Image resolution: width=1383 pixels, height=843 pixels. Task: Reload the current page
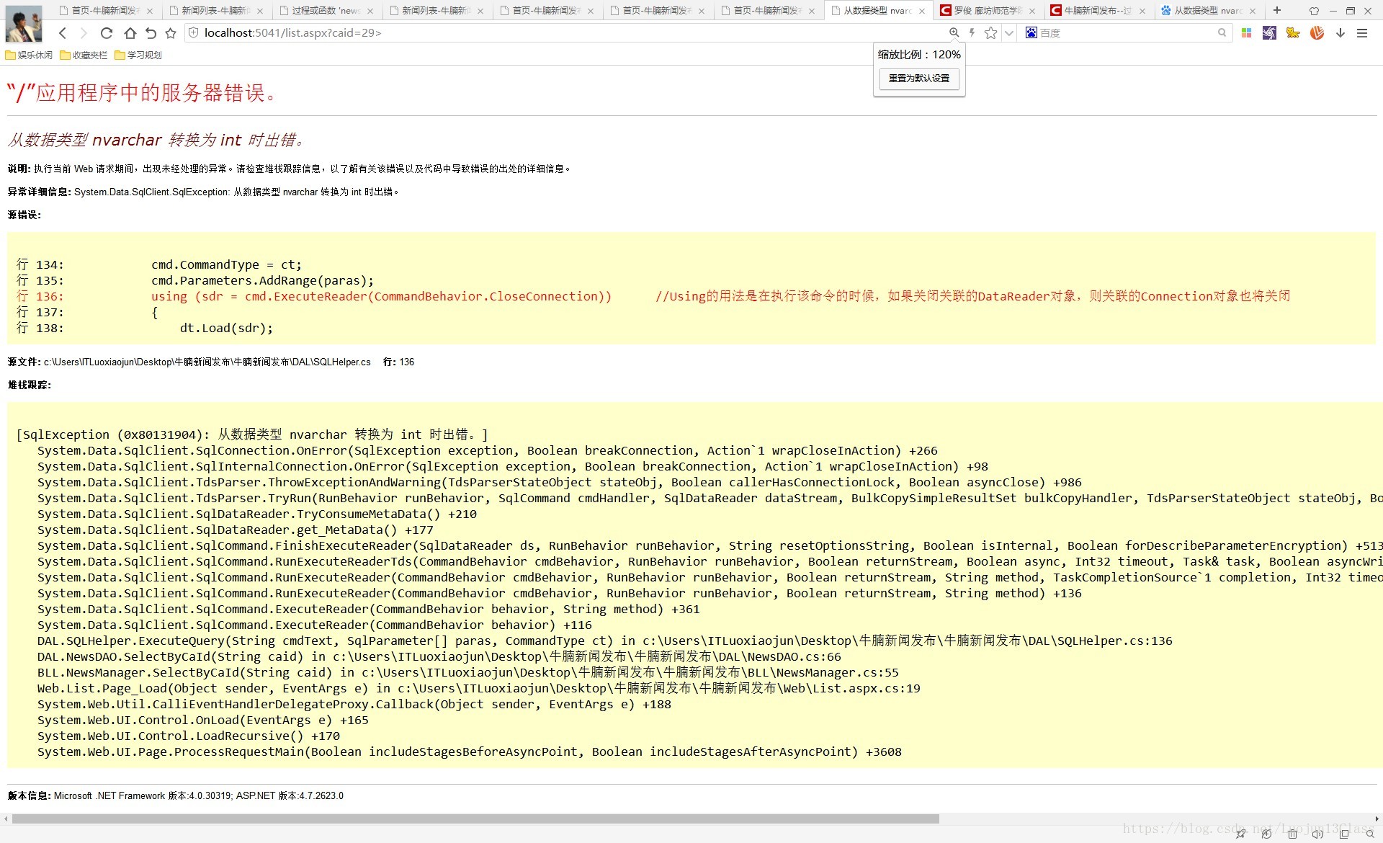[x=107, y=33]
